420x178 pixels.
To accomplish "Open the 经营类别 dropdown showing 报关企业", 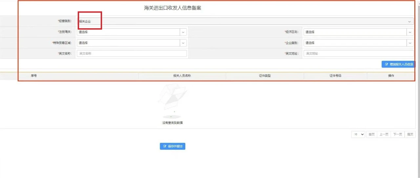I will pos(245,21).
